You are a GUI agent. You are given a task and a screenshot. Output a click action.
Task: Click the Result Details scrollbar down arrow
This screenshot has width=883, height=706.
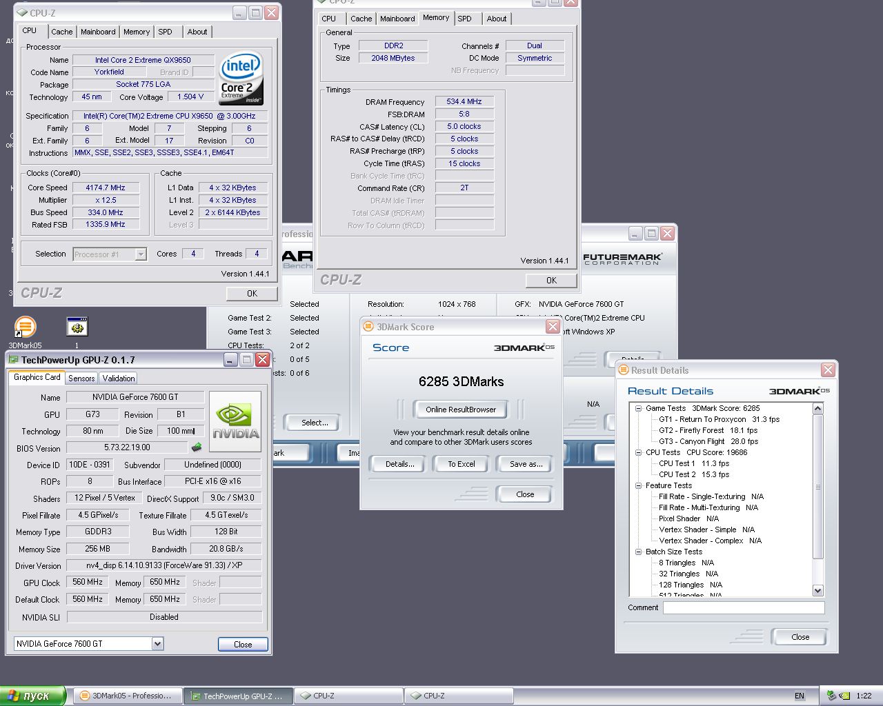coord(818,590)
